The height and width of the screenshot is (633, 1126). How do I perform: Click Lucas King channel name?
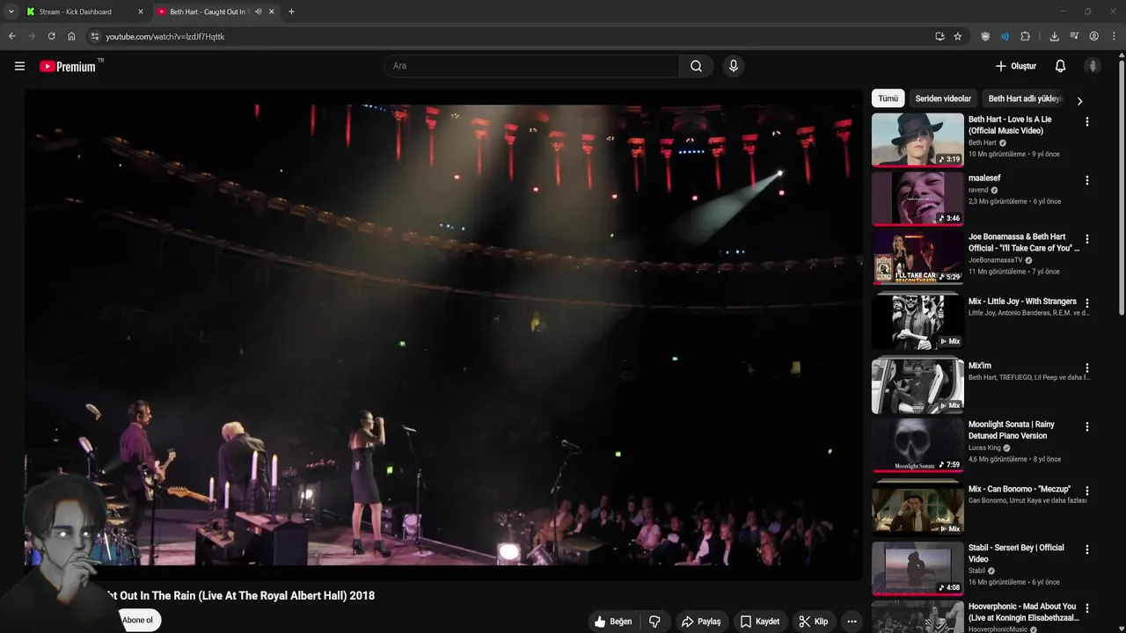pos(984,447)
